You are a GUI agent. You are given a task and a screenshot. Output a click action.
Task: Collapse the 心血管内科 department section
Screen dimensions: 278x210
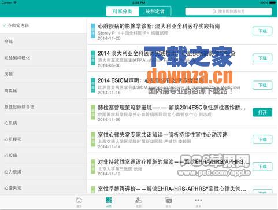(43, 25)
